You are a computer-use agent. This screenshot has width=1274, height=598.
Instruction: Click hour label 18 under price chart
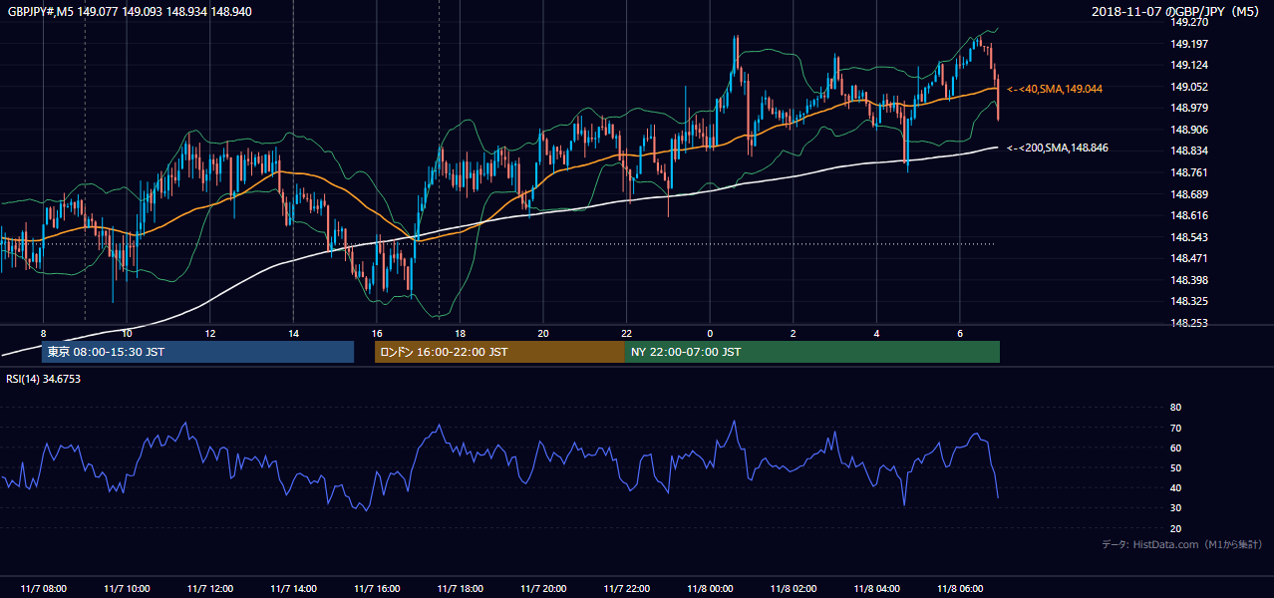[x=460, y=333]
